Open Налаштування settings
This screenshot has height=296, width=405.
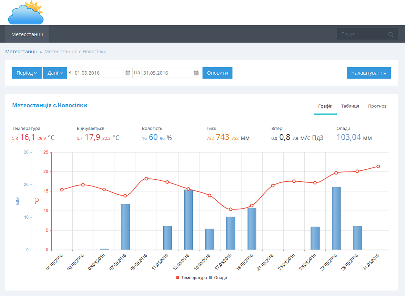tap(368, 73)
